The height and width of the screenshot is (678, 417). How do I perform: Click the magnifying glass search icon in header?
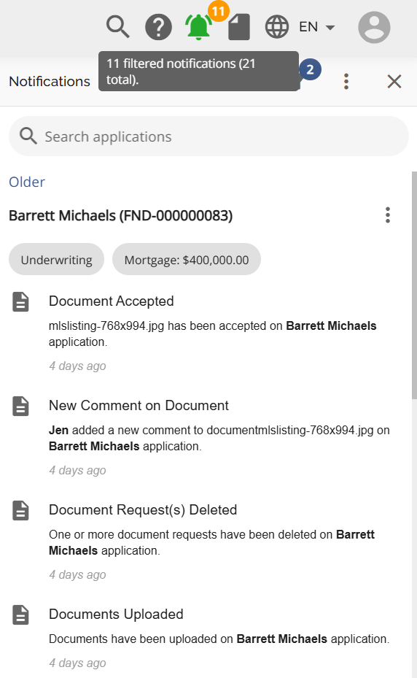[x=118, y=27]
